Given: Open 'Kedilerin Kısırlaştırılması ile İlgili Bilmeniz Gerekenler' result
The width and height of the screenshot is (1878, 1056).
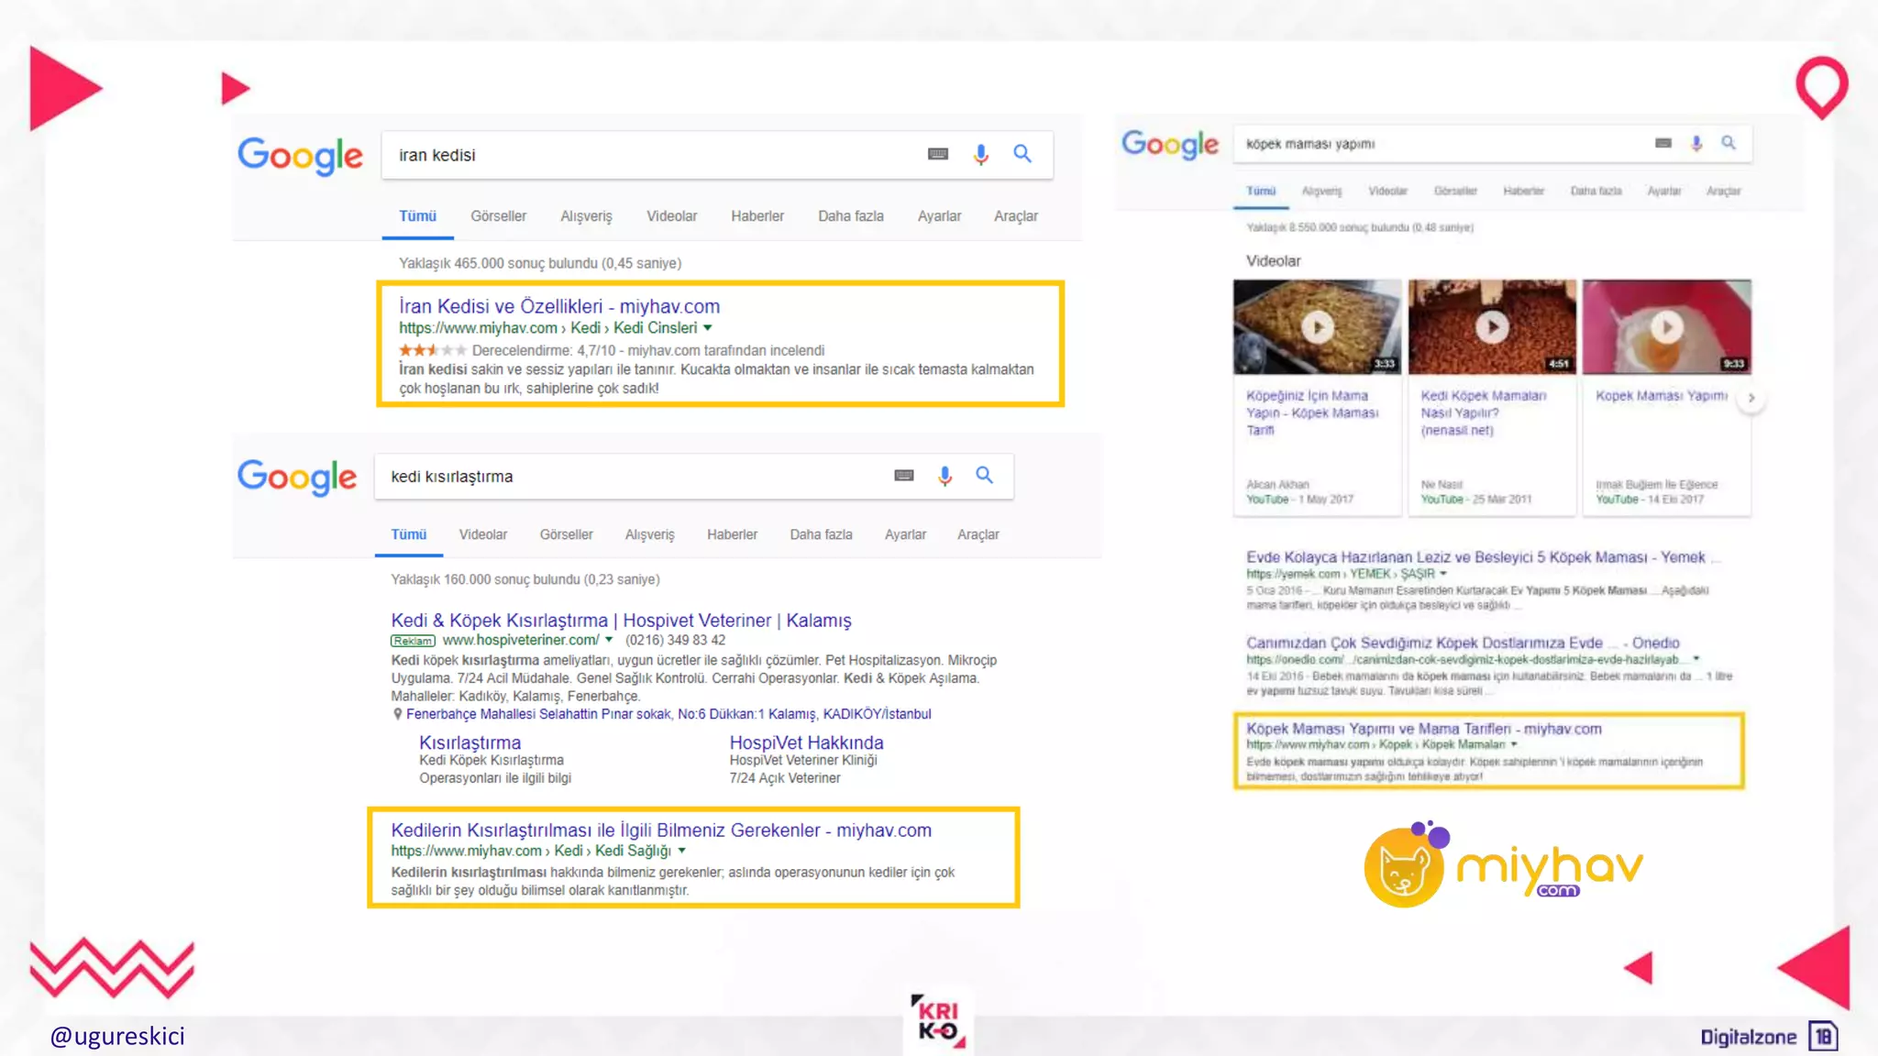Looking at the screenshot, I should [x=661, y=830].
